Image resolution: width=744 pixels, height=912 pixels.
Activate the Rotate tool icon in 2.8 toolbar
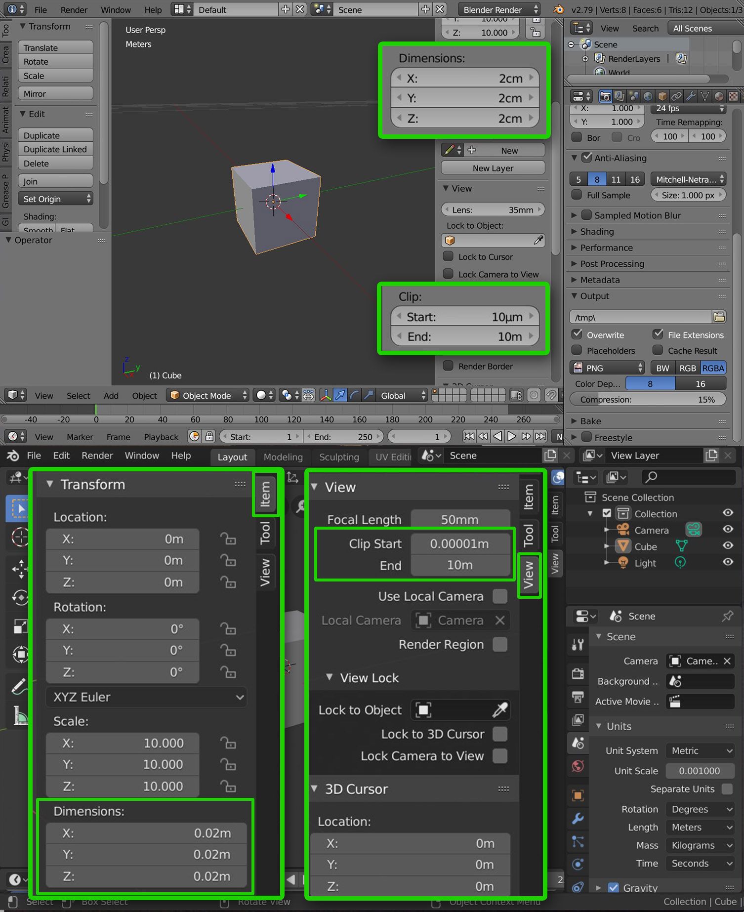coord(20,597)
